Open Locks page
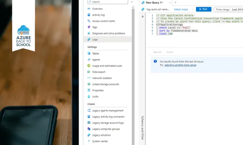The image size is (243, 145). coord(95,97)
